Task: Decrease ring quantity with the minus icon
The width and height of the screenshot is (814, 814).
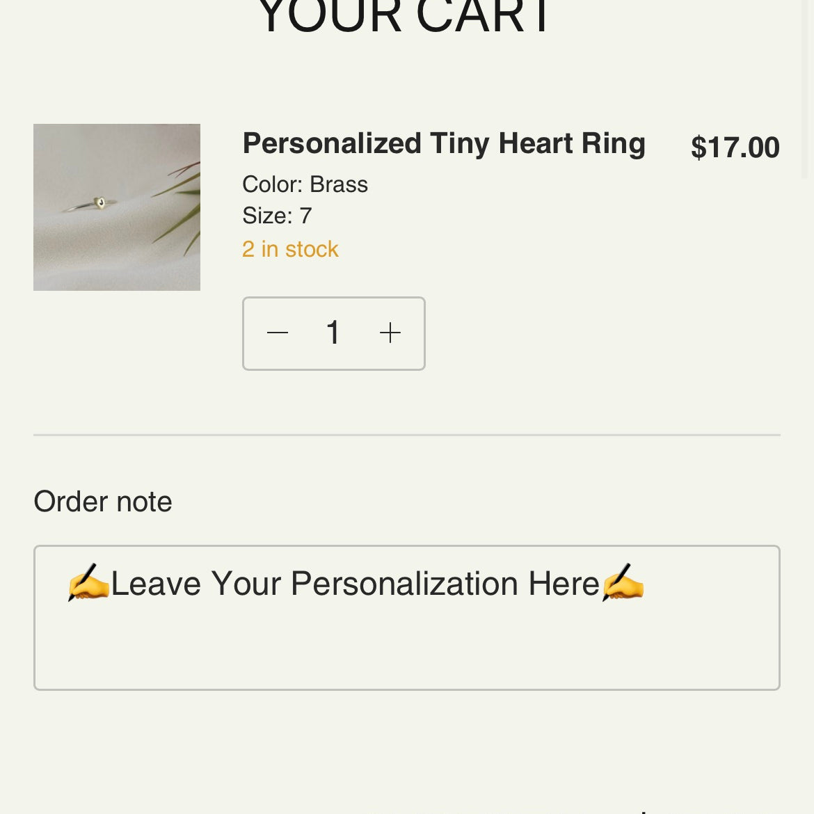Action: (x=278, y=333)
